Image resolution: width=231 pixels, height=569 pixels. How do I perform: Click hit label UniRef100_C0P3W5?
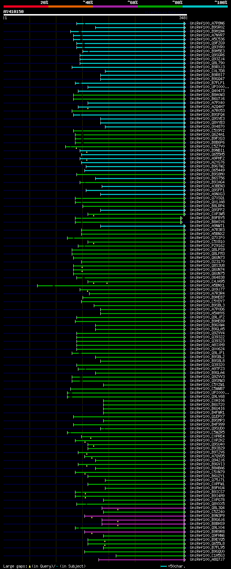(207, 214)
